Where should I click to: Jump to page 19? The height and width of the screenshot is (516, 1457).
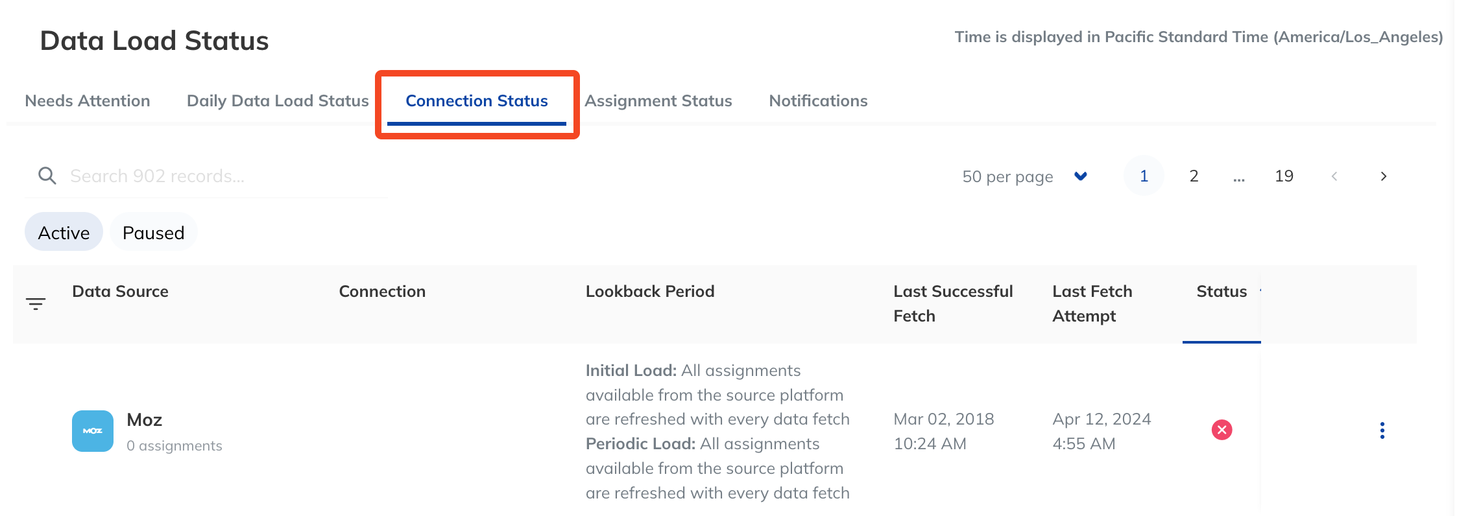(x=1284, y=176)
